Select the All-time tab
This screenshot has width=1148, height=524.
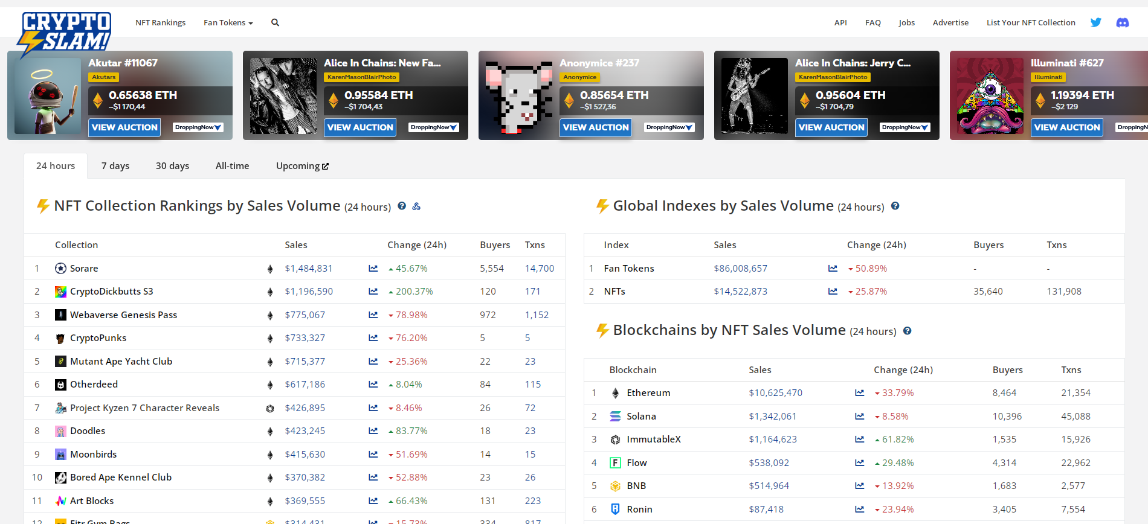pyautogui.click(x=232, y=166)
